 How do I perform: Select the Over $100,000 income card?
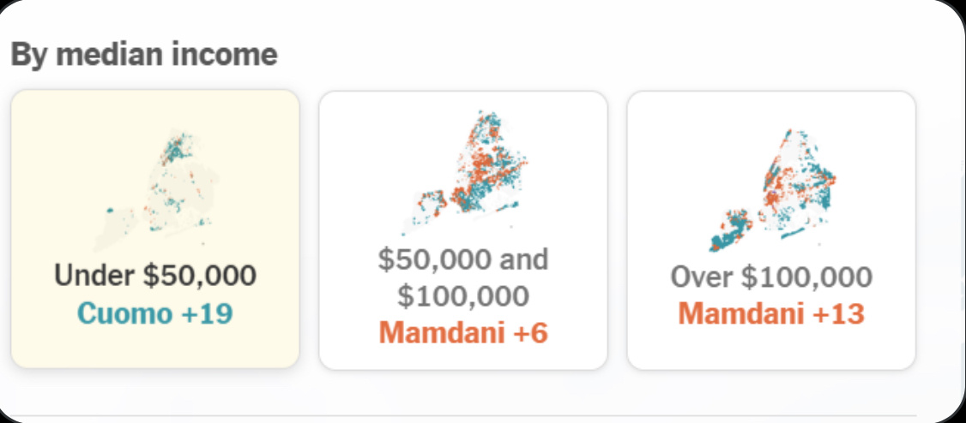point(771,230)
